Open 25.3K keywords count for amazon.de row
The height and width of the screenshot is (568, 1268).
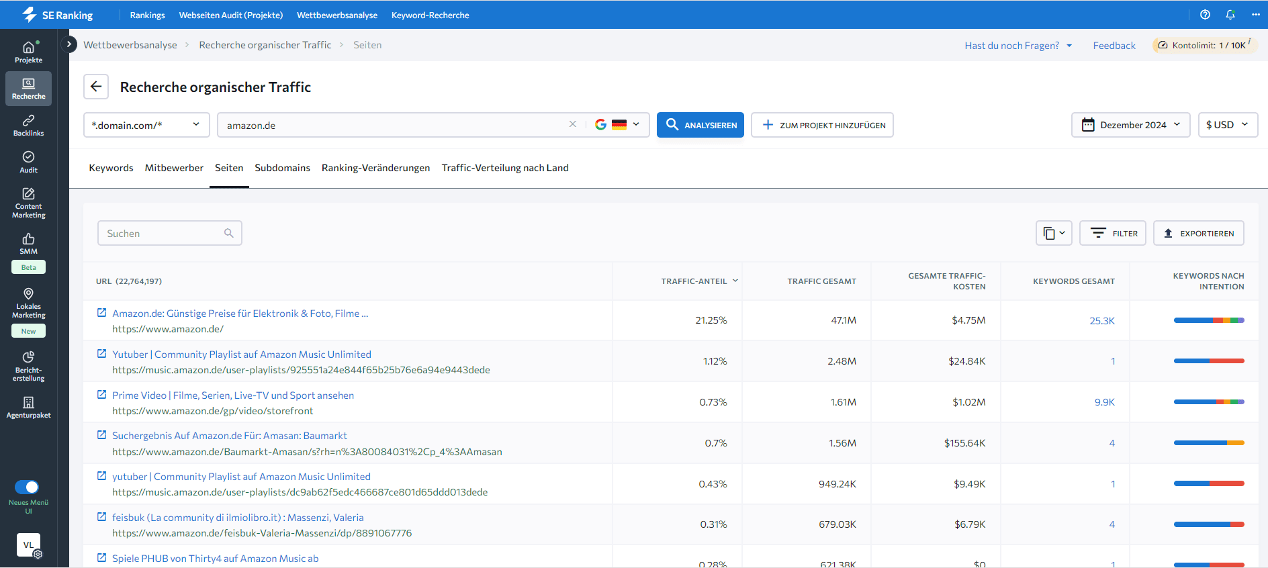[x=1101, y=321]
